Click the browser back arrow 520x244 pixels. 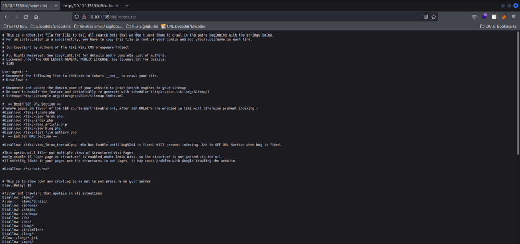6,16
